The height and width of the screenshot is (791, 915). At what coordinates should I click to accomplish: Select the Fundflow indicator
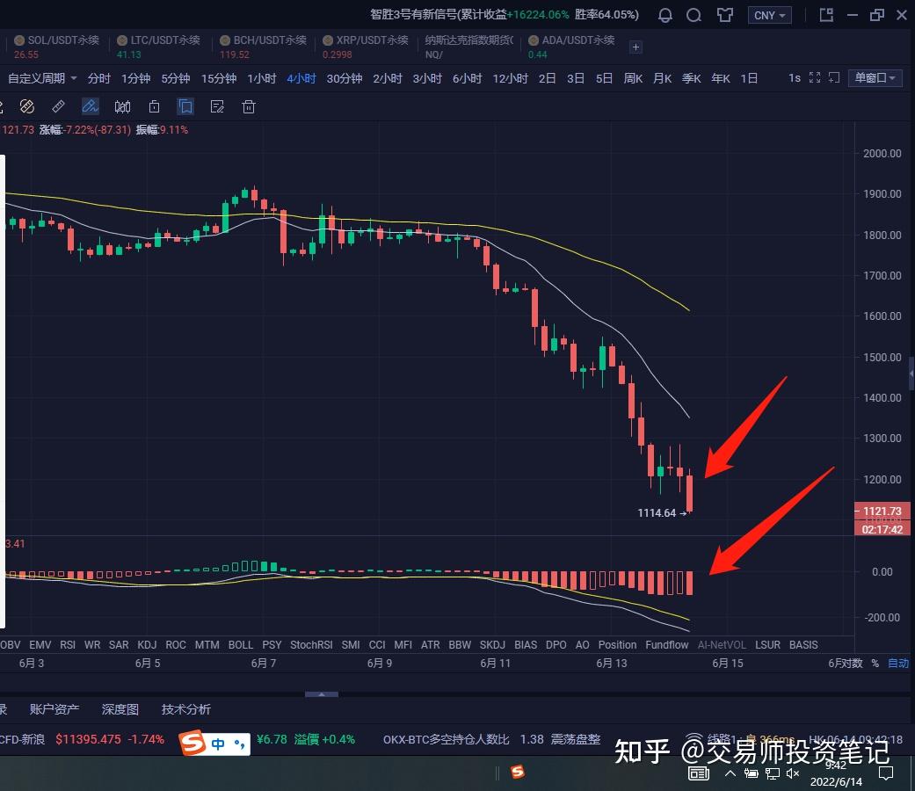(666, 645)
